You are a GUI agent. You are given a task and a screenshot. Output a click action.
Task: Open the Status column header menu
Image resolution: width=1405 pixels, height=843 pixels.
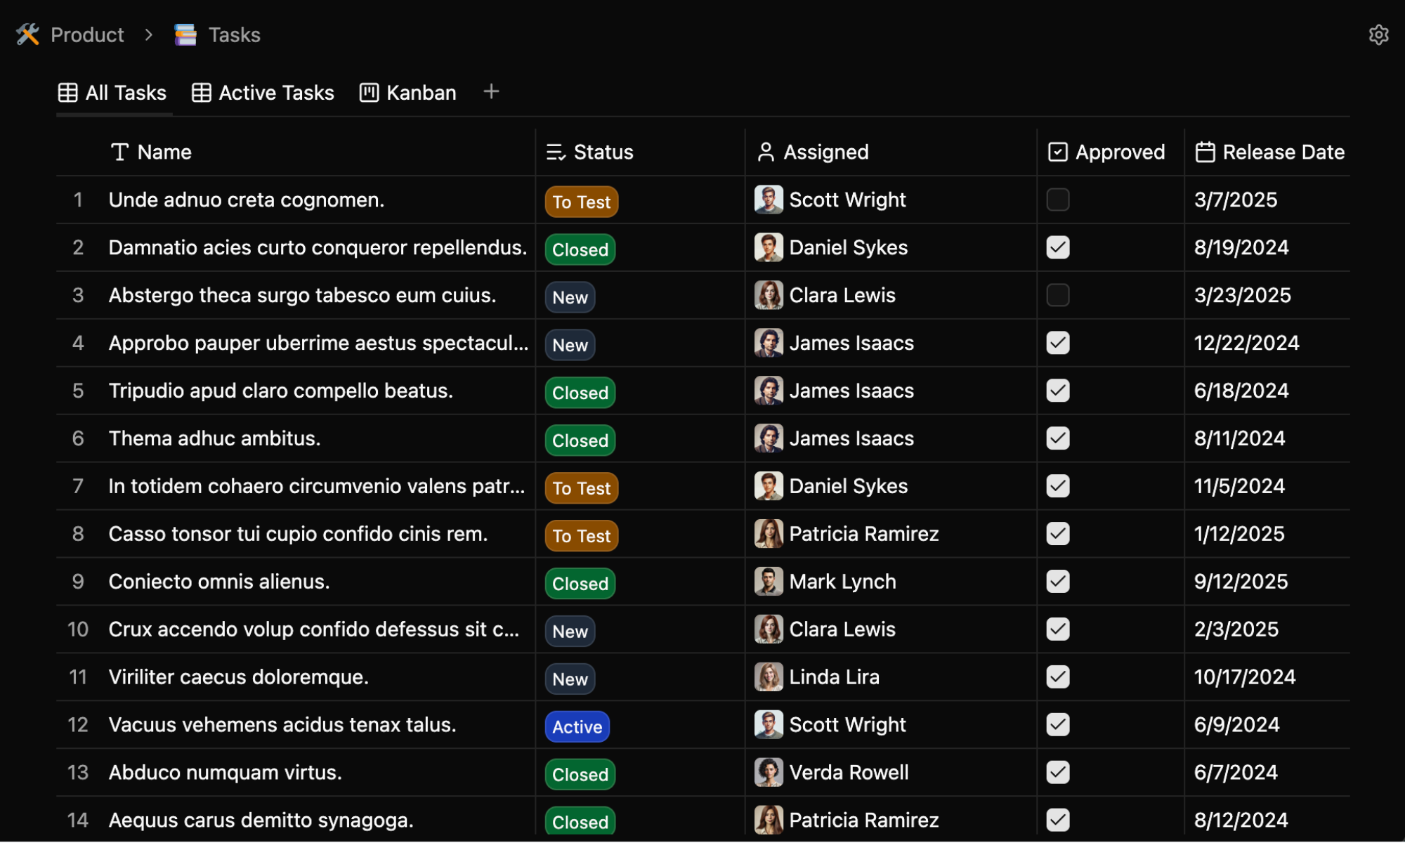(603, 152)
